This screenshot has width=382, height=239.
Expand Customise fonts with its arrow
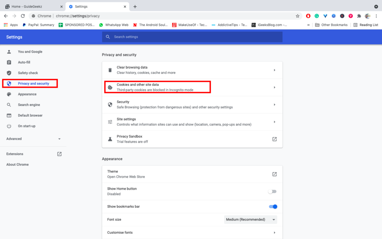pos(274,233)
